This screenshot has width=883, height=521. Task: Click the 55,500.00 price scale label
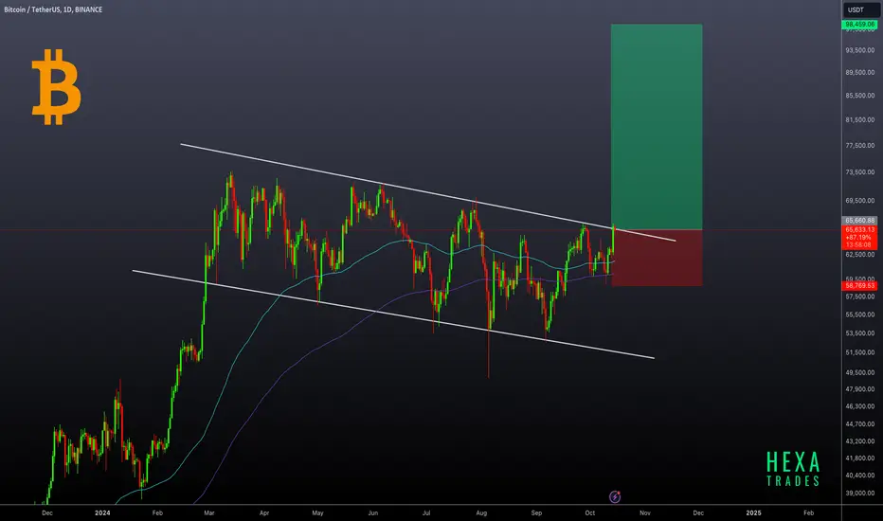[860, 314]
